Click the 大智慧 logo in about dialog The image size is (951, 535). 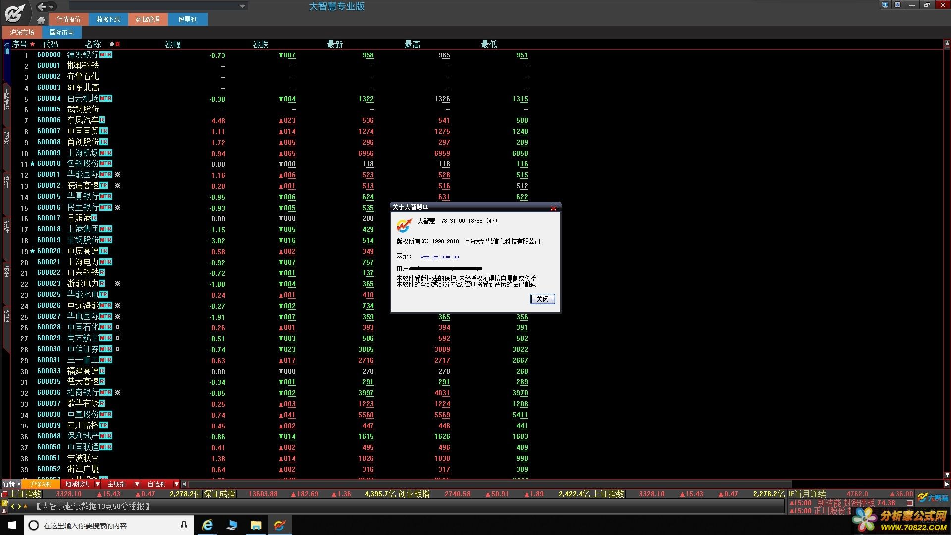coord(404,226)
